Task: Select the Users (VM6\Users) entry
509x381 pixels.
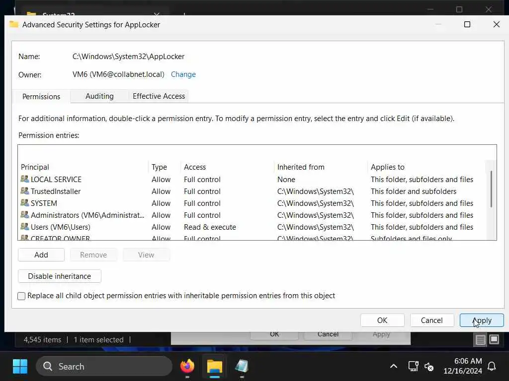Action: [x=252, y=227]
